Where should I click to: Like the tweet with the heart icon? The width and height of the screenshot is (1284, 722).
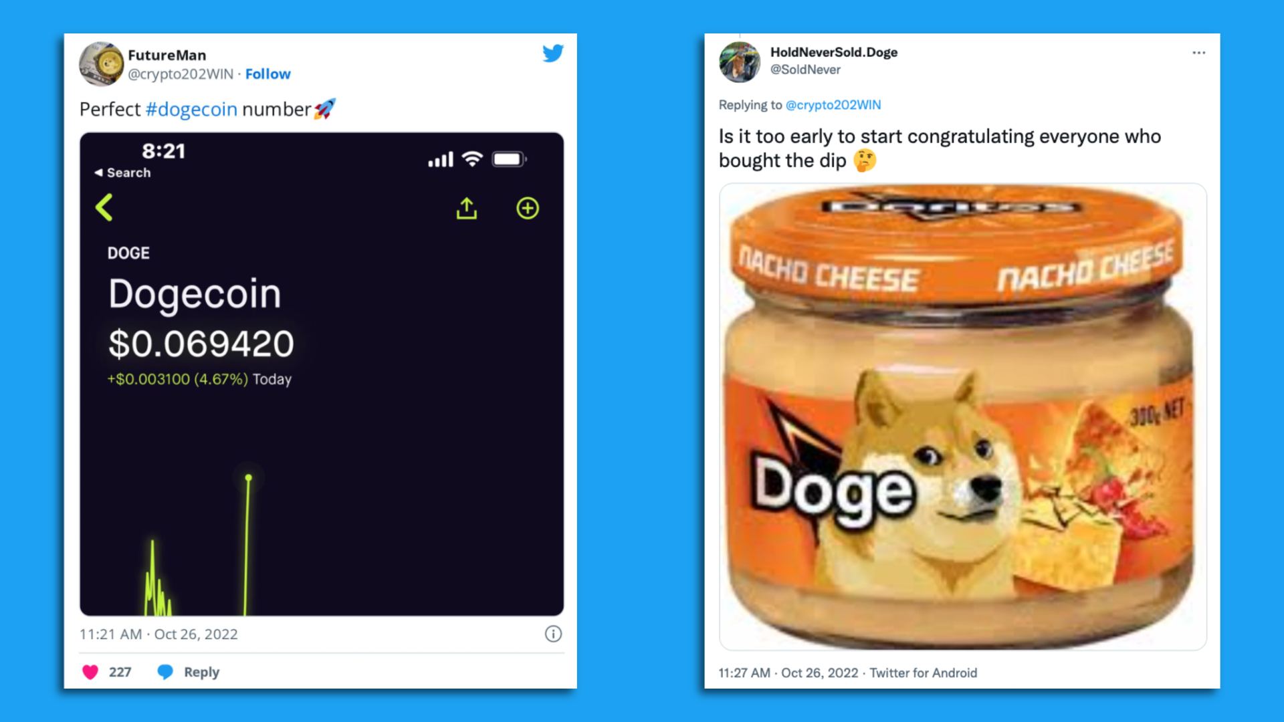[x=90, y=672]
